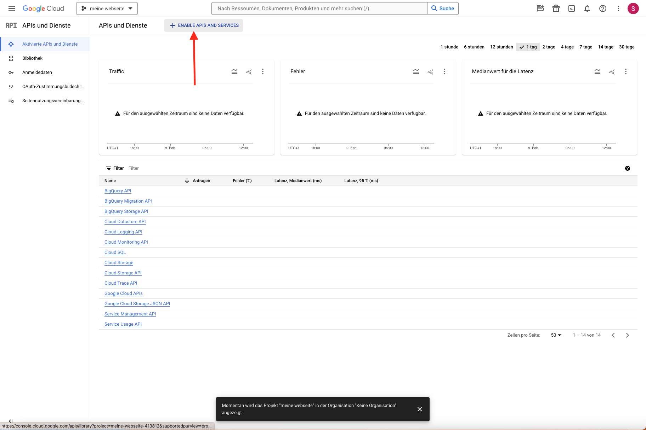Collapse the left sidebar panel
646x430 pixels.
click(x=11, y=421)
